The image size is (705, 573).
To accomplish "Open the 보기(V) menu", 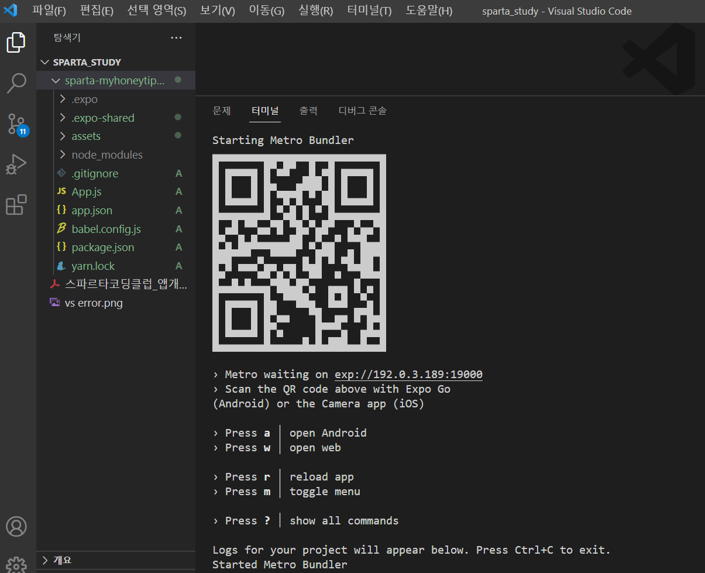I will 217,11.
